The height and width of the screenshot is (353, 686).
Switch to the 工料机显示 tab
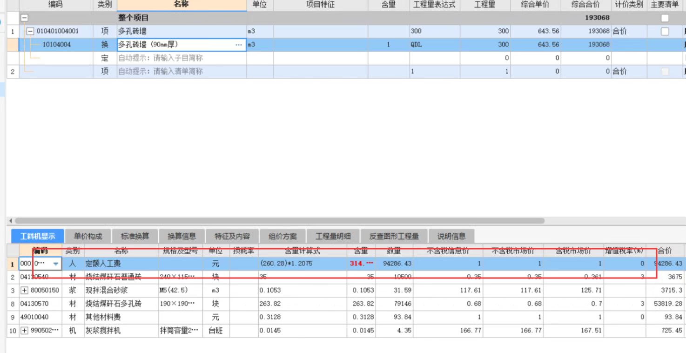[x=38, y=236]
